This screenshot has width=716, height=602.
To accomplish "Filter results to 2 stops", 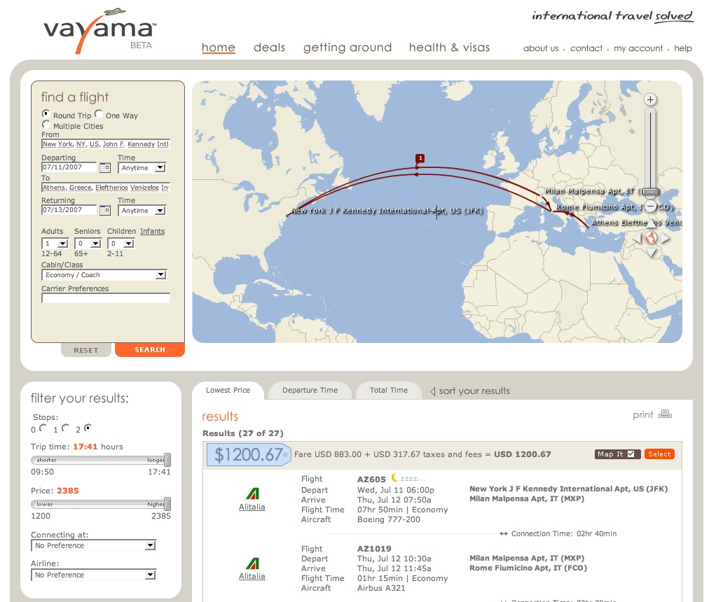I will (x=88, y=428).
